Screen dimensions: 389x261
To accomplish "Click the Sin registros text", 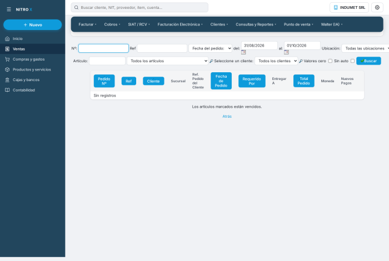I will tap(104, 96).
